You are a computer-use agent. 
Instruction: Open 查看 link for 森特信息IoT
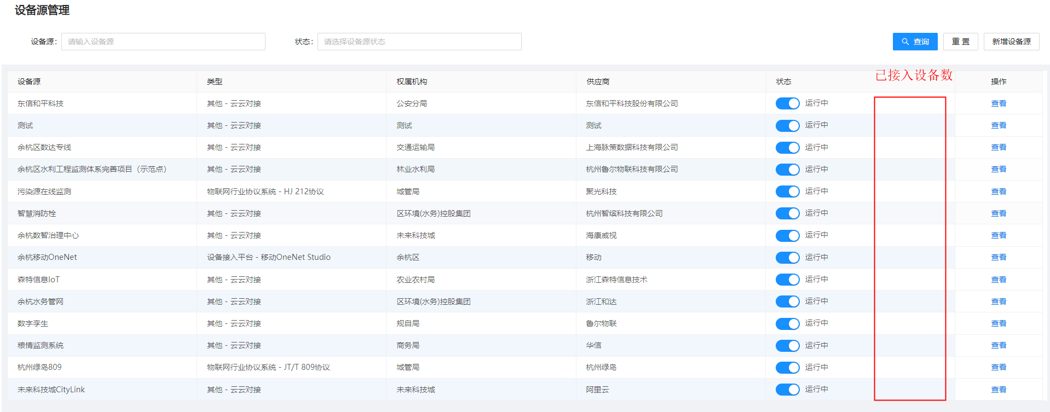[999, 280]
